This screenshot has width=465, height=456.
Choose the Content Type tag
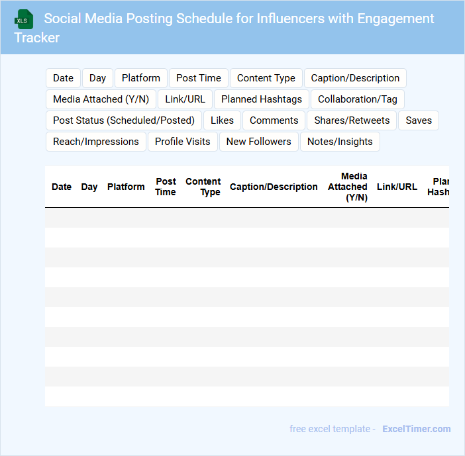pos(266,78)
